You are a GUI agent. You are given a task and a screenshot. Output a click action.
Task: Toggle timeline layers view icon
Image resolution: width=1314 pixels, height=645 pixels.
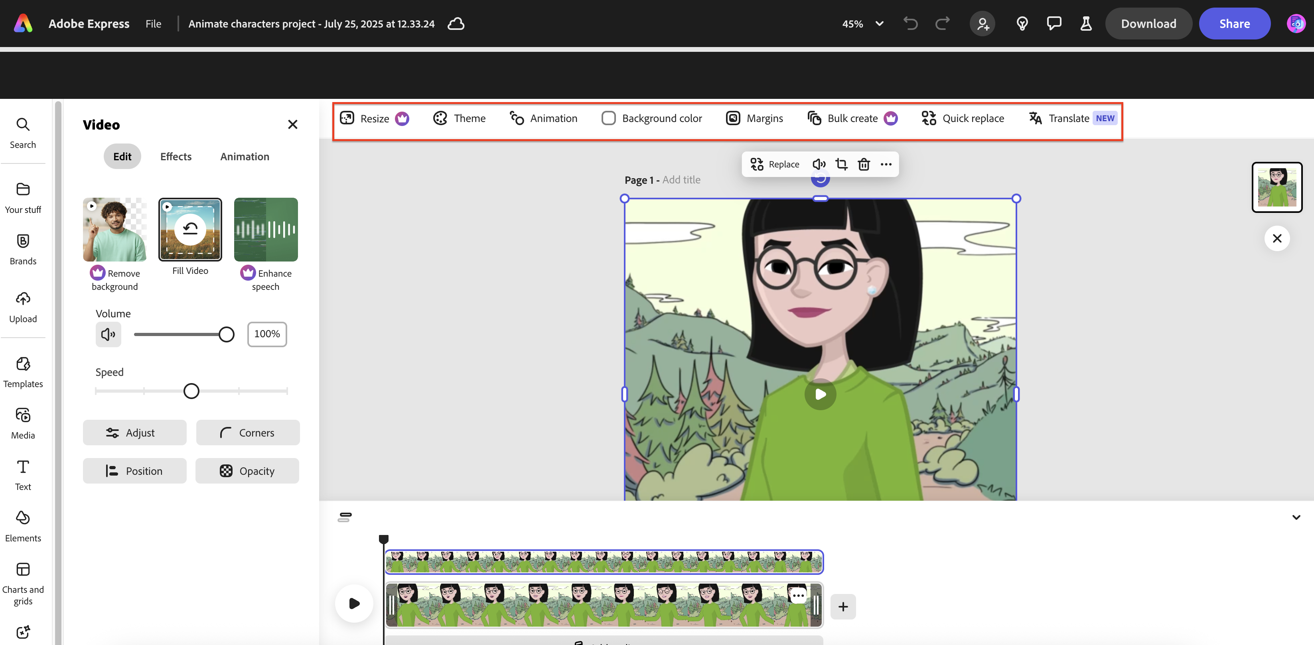tap(345, 517)
